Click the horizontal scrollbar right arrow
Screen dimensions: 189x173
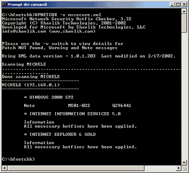click(x=179, y=168)
